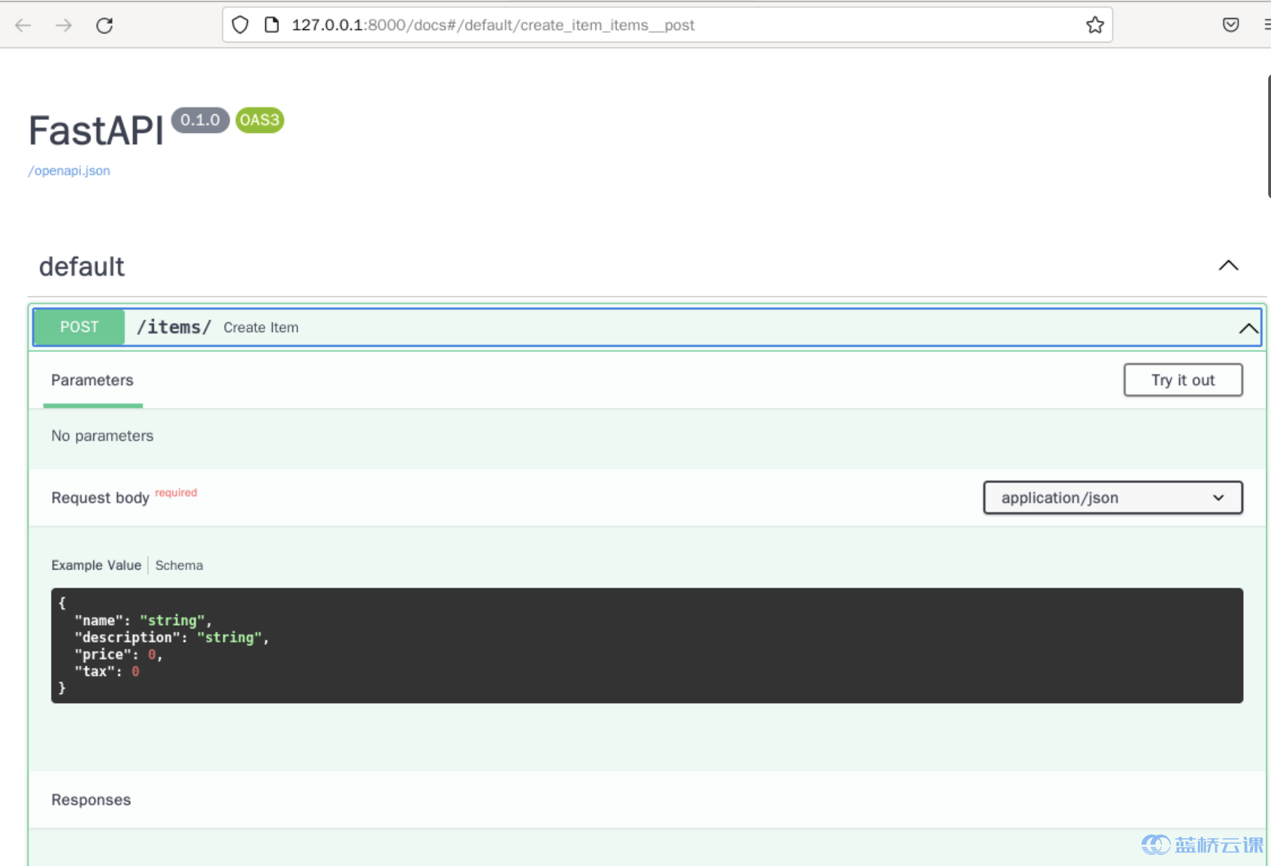1271x866 pixels.
Task: Open the browser hamburger menu
Action: point(1265,25)
